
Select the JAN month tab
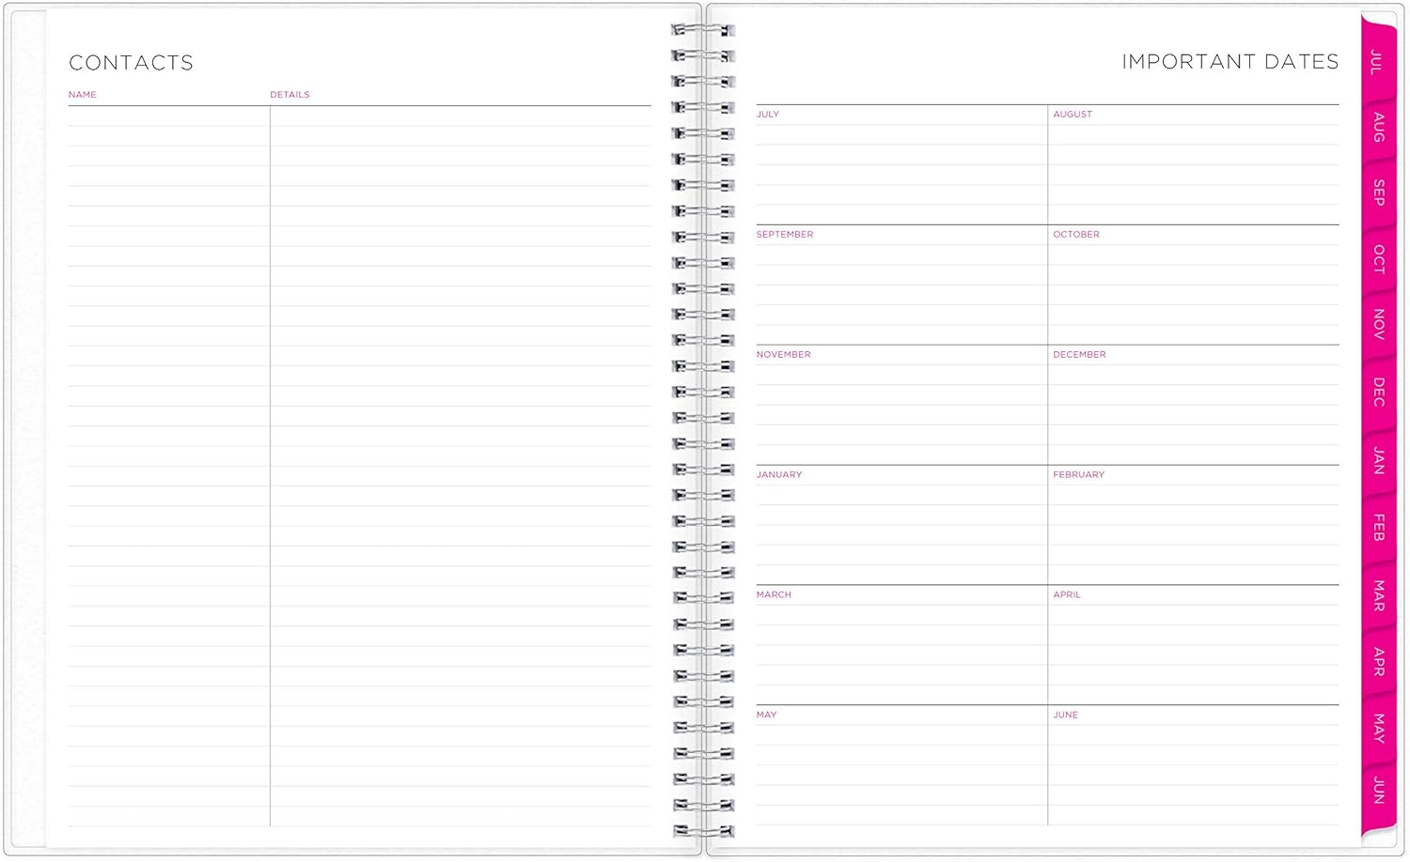tap(1378, 460)
